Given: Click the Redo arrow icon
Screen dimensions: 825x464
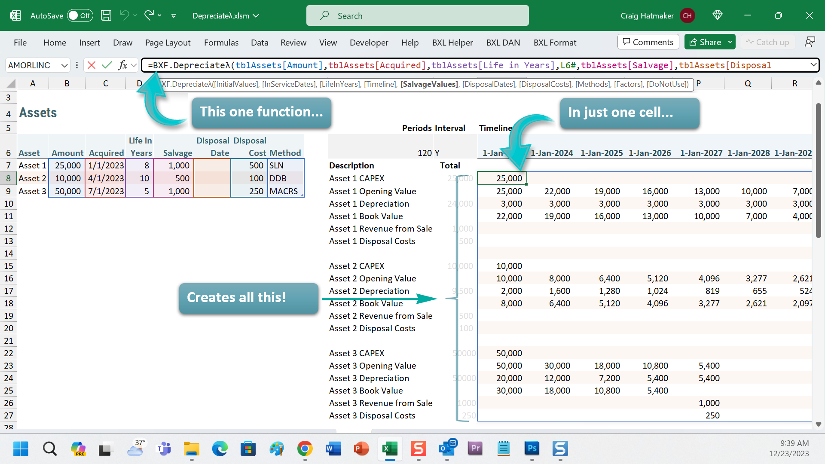Looking at the screenshot, I should click(149, 15).
